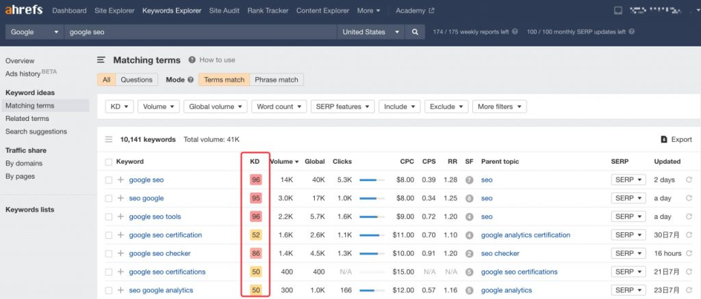Open the More filters dropdown
This screenshot has height=299, width=701.
(x=499, y=106)
